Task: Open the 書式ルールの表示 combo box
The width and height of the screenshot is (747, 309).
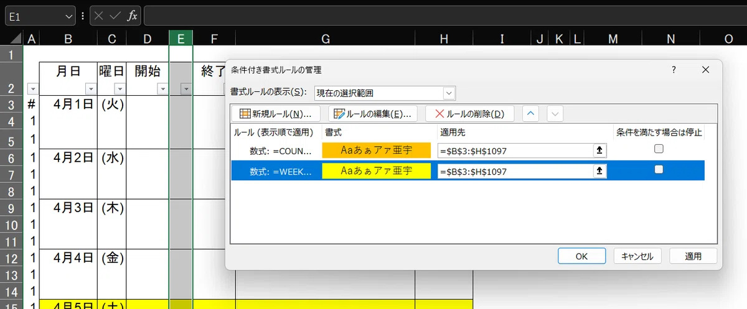Action: pyautogui.click(x=385, y=93)
